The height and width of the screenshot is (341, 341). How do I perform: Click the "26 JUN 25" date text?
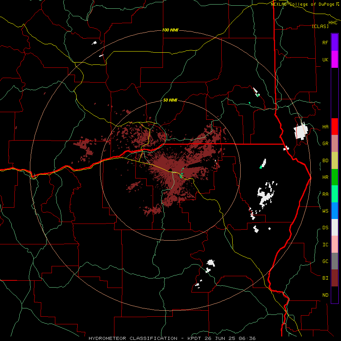pos(220,338)
